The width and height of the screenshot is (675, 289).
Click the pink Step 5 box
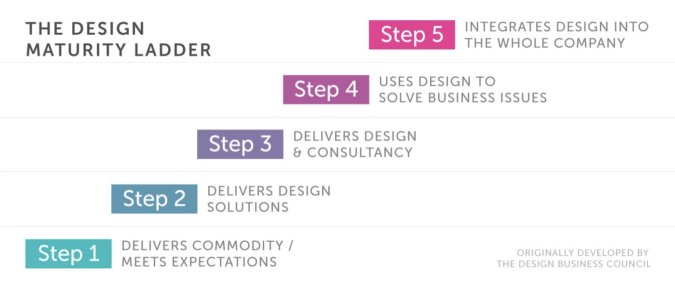[412, 35]
